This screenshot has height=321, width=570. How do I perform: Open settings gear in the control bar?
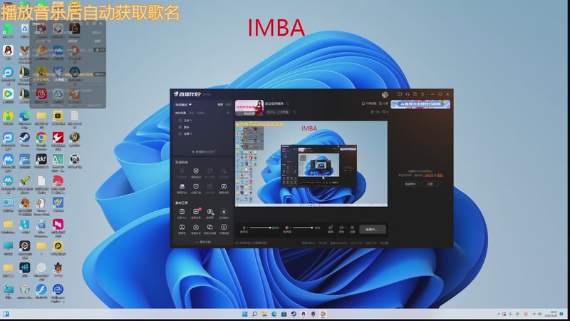click(352, 228)
